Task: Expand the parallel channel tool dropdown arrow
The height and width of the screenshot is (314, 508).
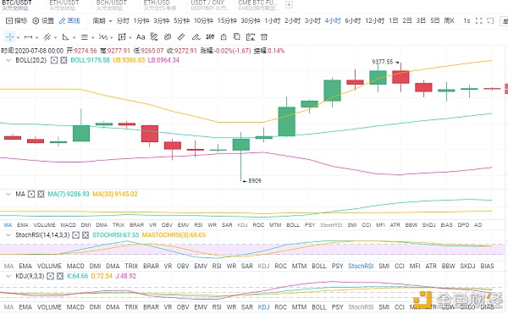Action: (55, 37)
